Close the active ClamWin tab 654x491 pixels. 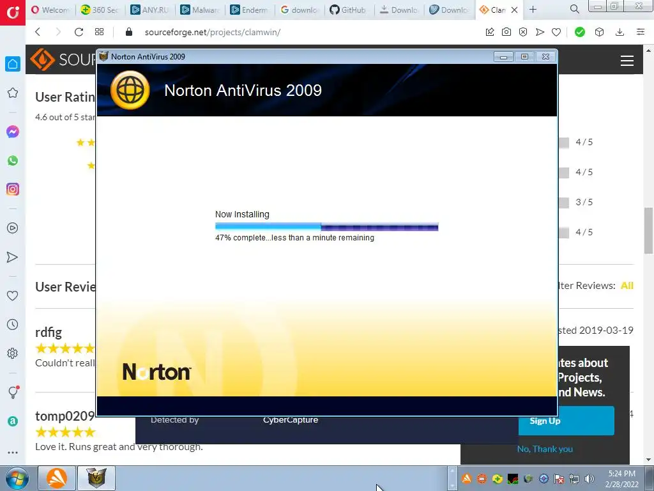515,10
